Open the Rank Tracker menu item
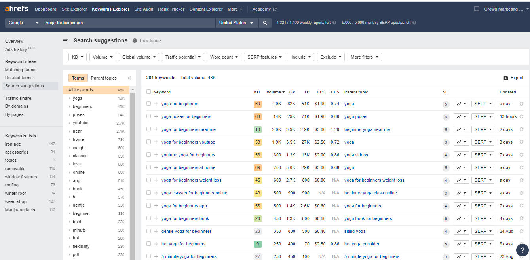This screenshot has height=260, width=530. click(171, 9)
